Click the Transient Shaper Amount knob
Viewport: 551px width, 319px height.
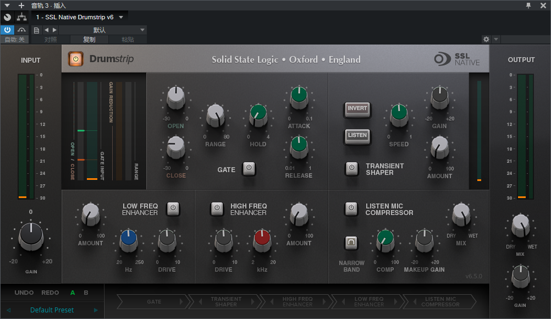coord(439,147)
